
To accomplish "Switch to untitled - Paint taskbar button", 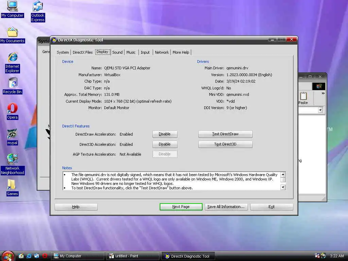I will pos(133,256).
